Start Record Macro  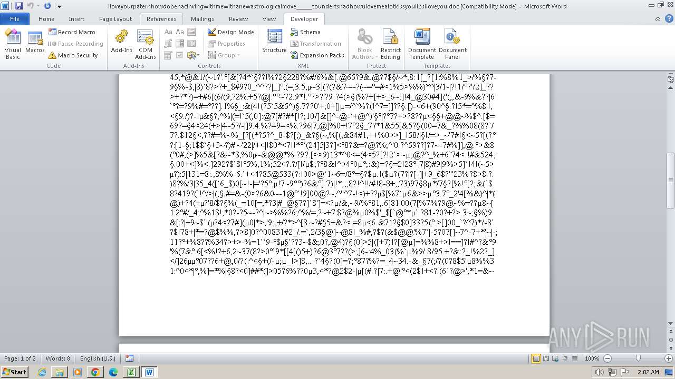72,32
